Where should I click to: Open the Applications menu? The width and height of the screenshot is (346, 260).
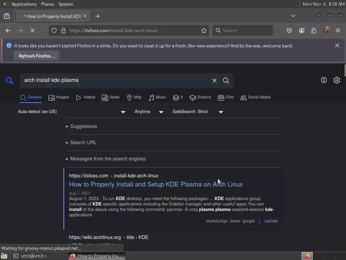(24, 4)
